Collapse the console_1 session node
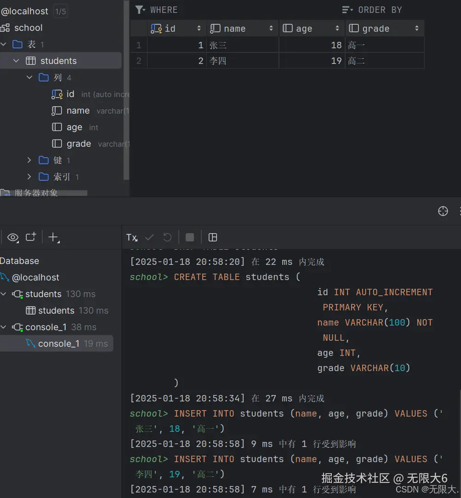The width and height of the screenshot is (461, 498). (4, 327)
